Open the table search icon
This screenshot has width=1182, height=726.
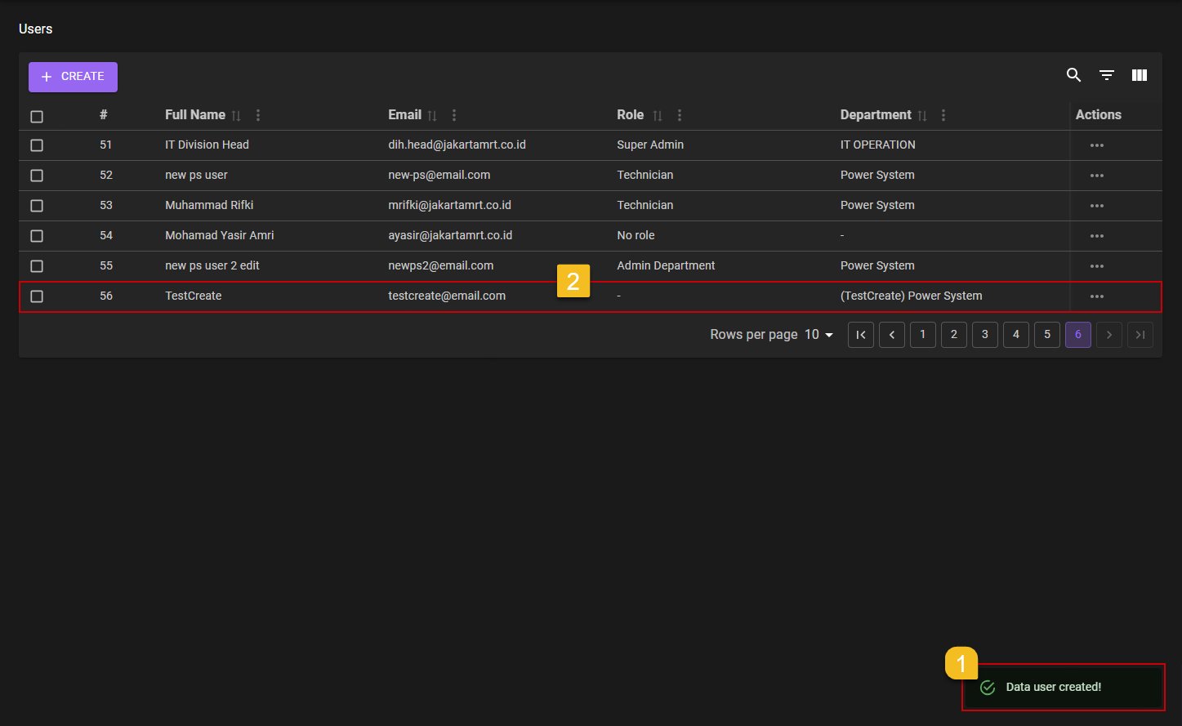pos(1073,75)
